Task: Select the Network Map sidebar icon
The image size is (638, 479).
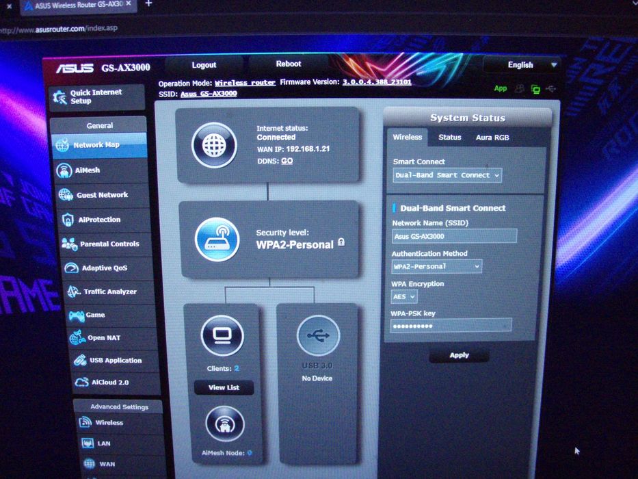Action: click(62, 144)
